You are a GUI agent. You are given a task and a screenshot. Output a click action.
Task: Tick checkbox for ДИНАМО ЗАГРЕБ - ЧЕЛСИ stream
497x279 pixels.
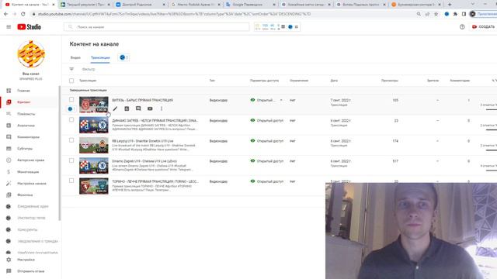pos(71,120)
